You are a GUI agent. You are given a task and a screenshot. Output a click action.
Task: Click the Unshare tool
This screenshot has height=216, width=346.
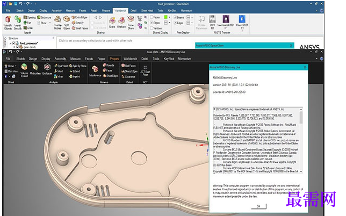point(121,23)
